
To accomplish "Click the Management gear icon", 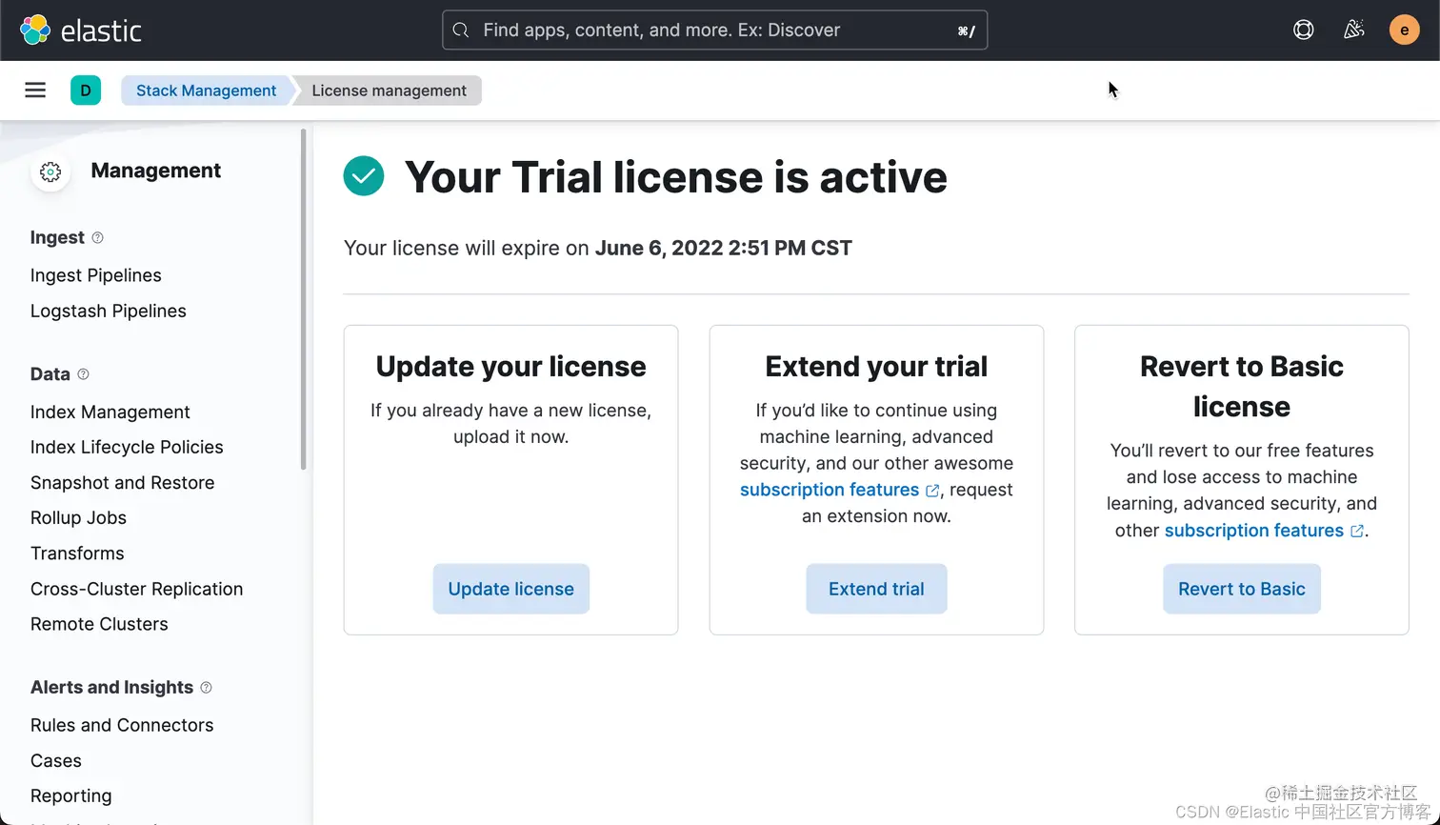I will click(x=50, y=171).
